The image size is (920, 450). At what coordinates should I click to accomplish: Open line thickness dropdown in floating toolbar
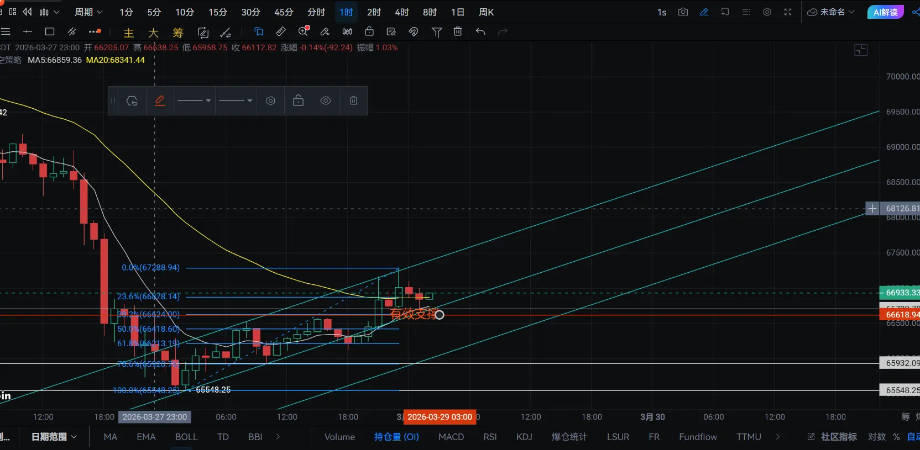click(194, 100)
